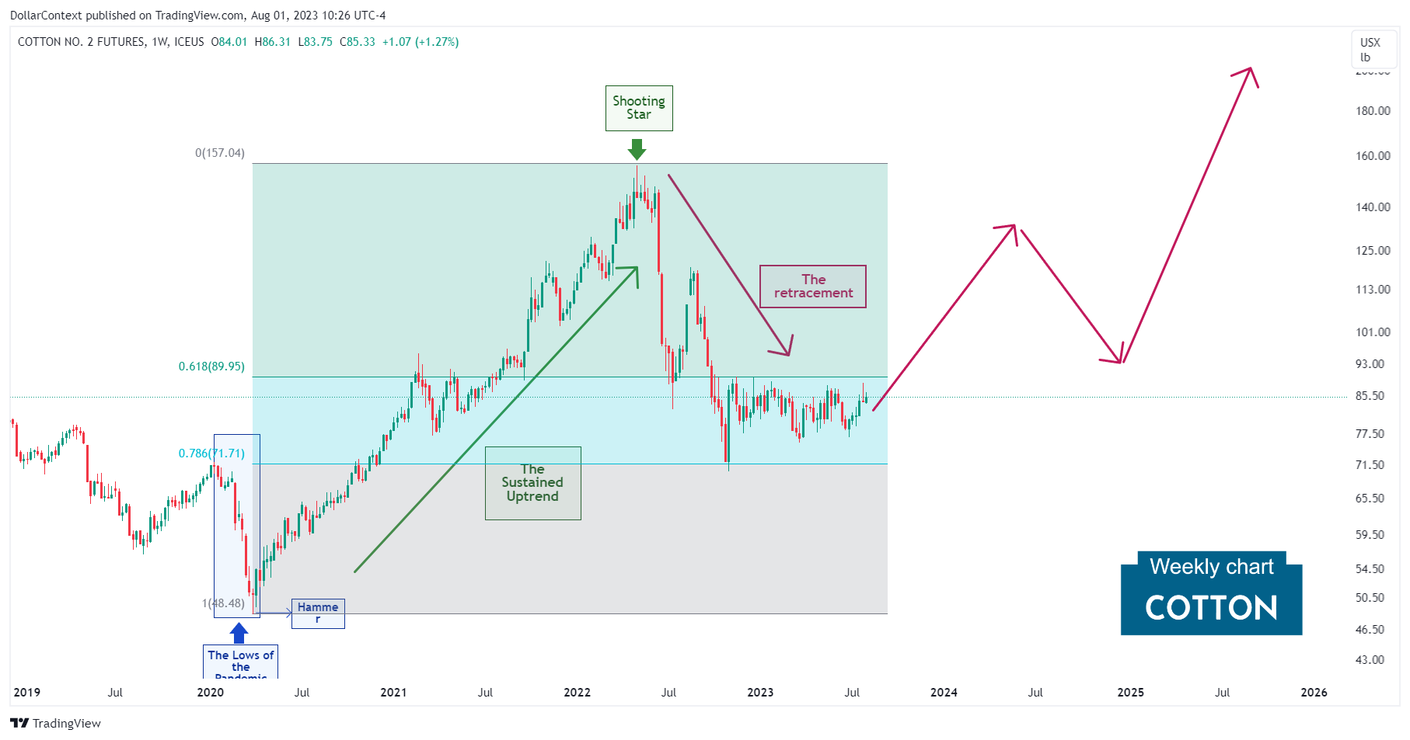Screen dimensions: 1410x740
Task: Click the Hammer annotation label
Action: [318, 613]
